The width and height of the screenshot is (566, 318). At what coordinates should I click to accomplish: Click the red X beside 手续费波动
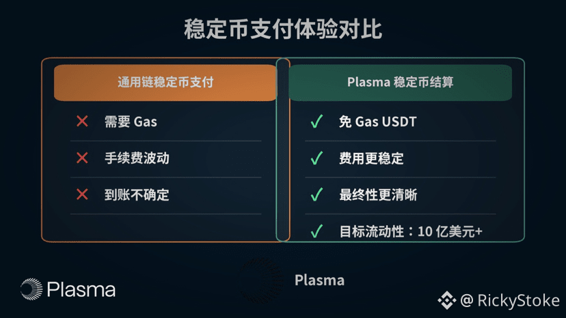82,158
